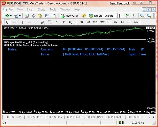Insert a text label tool
The image size is (158, 127).
tap(63, 22)
